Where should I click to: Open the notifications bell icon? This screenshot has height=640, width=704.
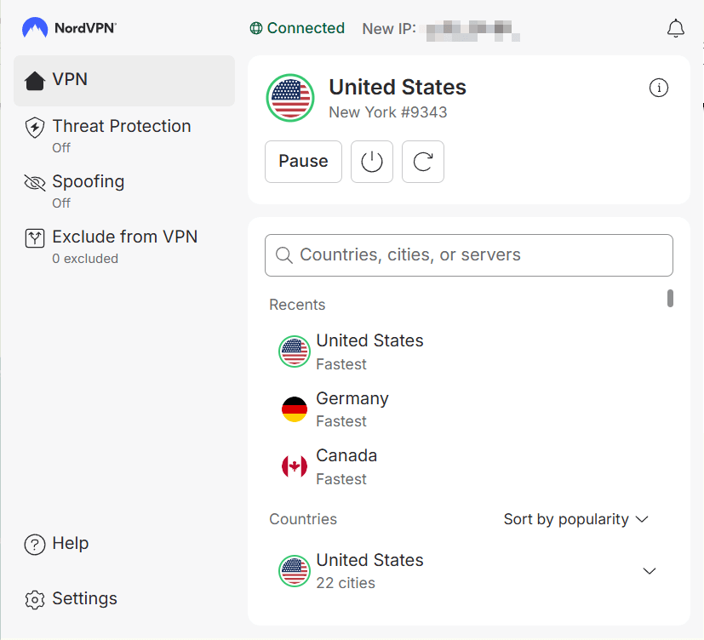click(x=675, y=28)
